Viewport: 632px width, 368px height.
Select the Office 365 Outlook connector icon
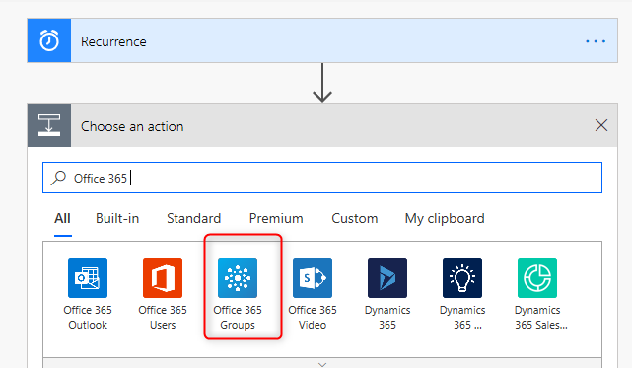(88, 278)
